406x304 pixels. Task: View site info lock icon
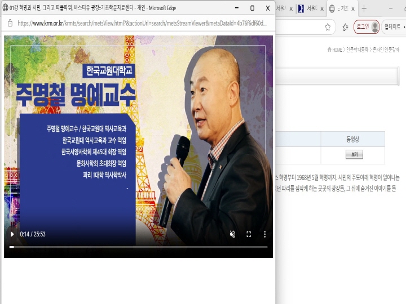coord(10,23)
